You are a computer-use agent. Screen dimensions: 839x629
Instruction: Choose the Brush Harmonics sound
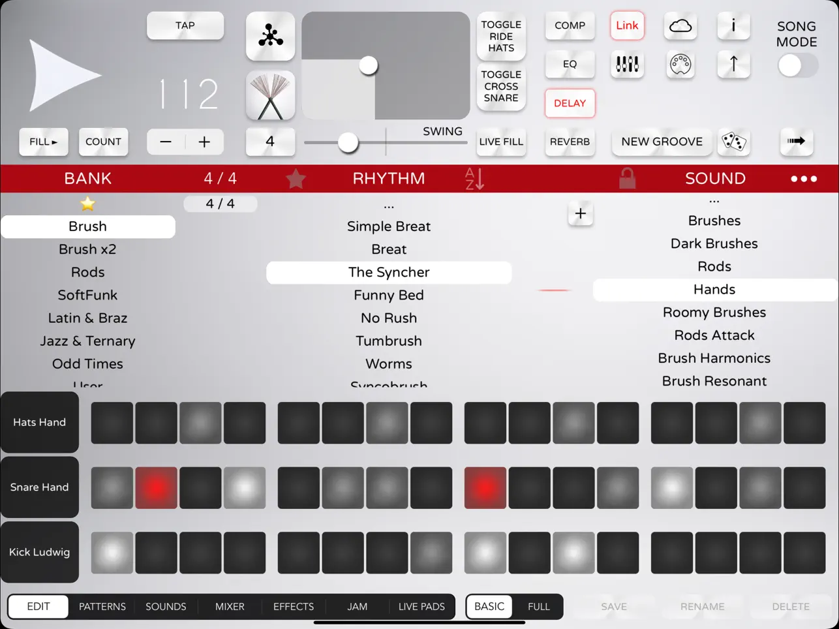[x=714, y=358]
